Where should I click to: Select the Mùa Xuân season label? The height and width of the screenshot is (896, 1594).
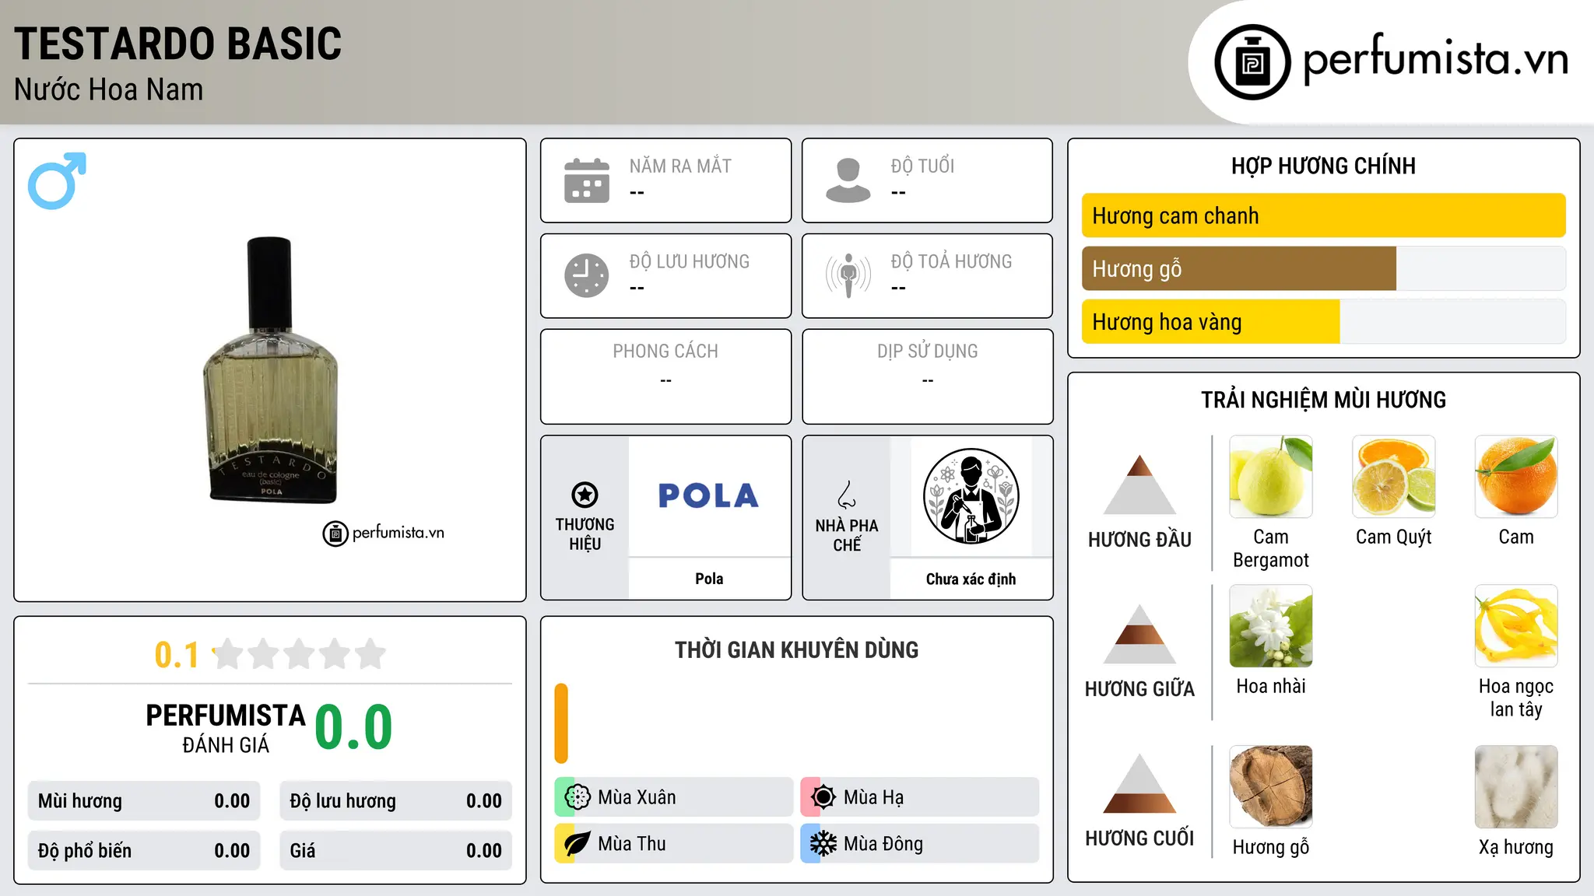637,797
